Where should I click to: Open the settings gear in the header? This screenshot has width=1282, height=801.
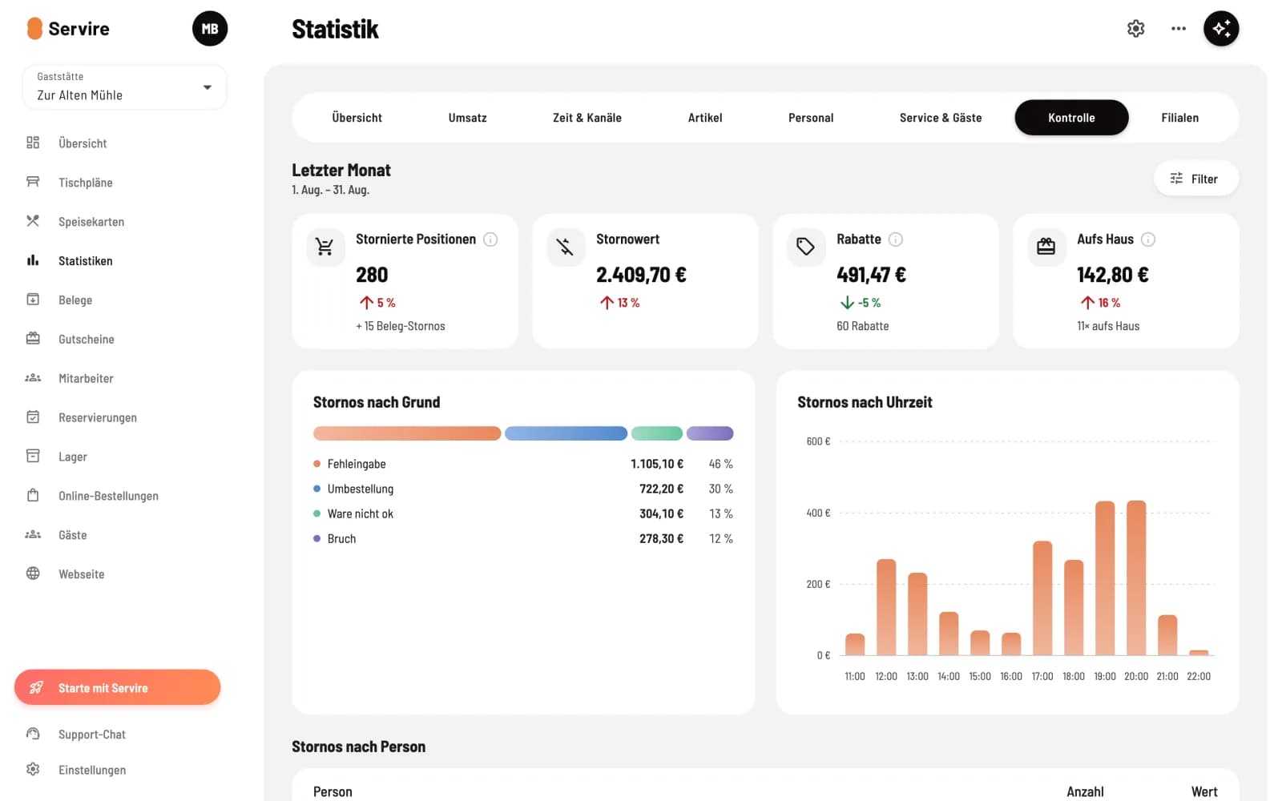(1135, 29)
